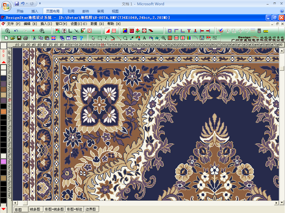Pick the dark navy palette swatch

(x=3, y=78)
